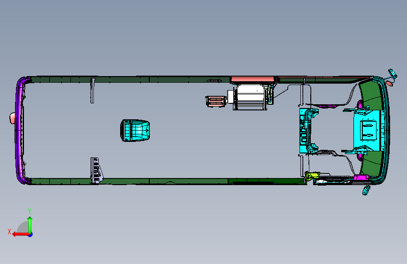Select the white box unit near the upper wall
Viewport: 407px width, 264px height.
point(251,97)
